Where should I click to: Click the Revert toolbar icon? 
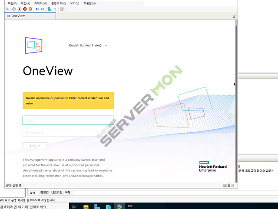(55, 9)
